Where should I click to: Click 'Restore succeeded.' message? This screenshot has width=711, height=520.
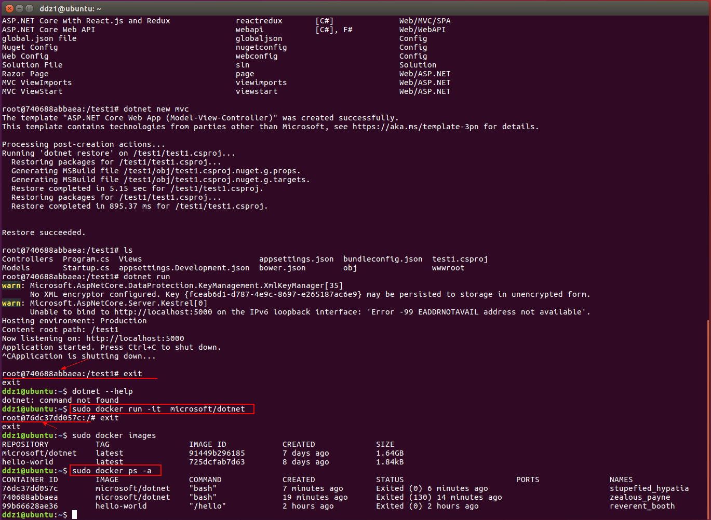pyautogui.click(x=44, y=232)
